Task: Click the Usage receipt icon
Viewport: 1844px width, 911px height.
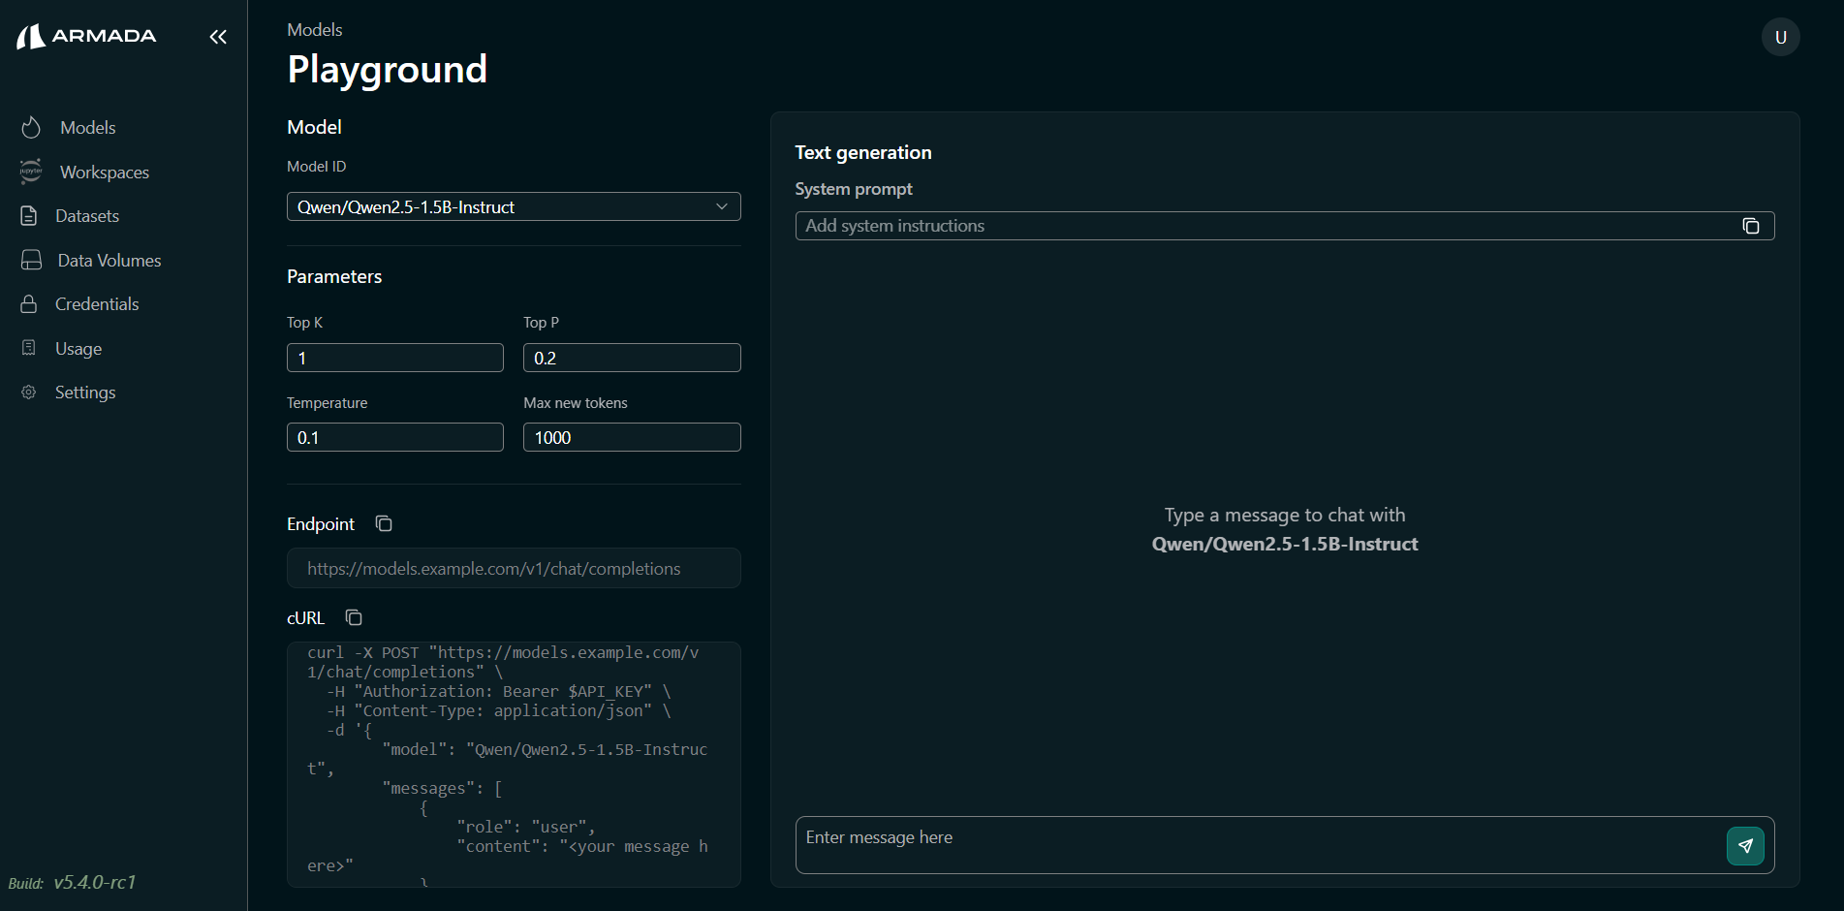Action: (x=29, y=348)
